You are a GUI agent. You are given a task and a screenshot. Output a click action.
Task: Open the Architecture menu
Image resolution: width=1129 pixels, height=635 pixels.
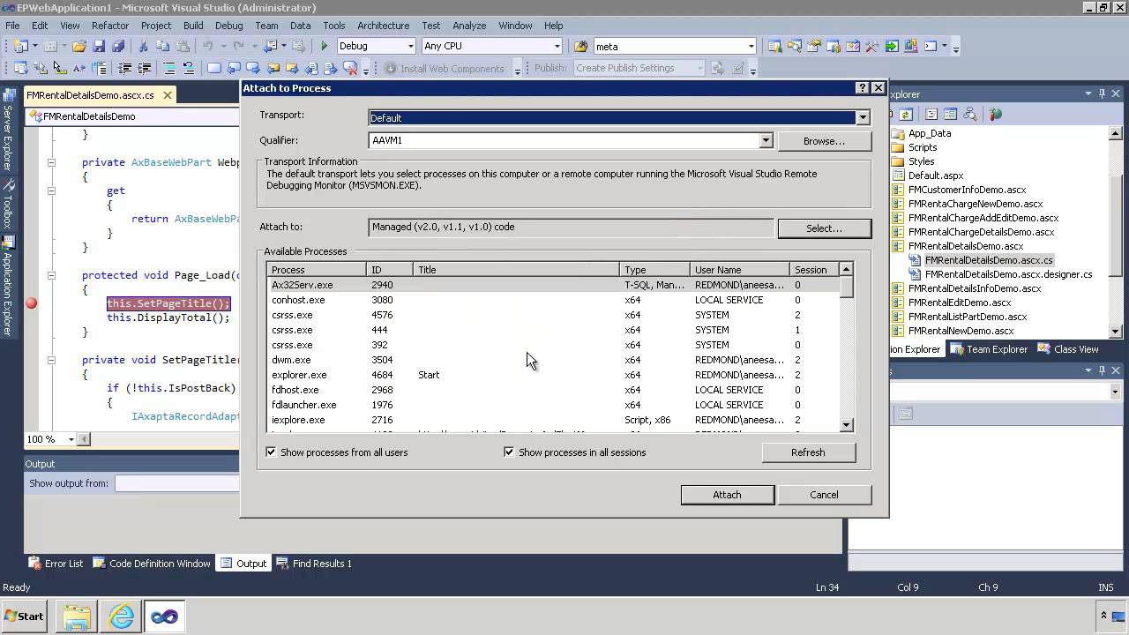pos(383,26)
